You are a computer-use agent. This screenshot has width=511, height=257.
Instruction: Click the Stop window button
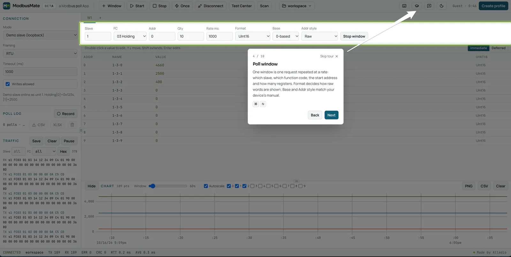tap(354, 36)
